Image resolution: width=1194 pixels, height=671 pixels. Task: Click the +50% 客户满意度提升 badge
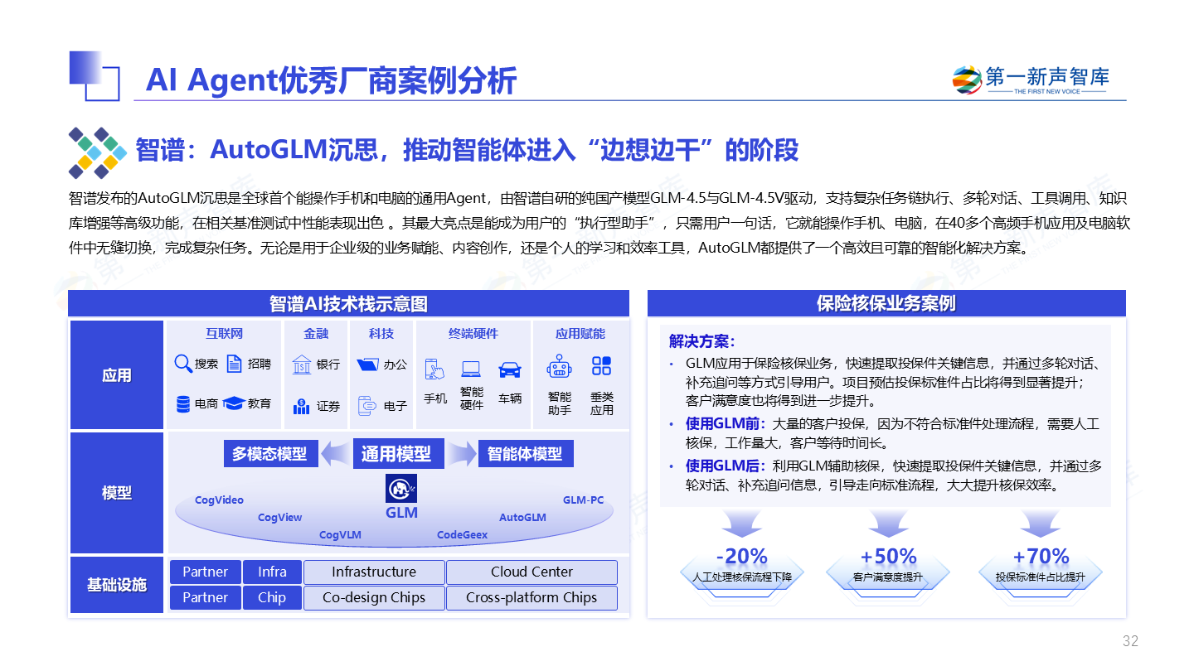pos(888,564)
